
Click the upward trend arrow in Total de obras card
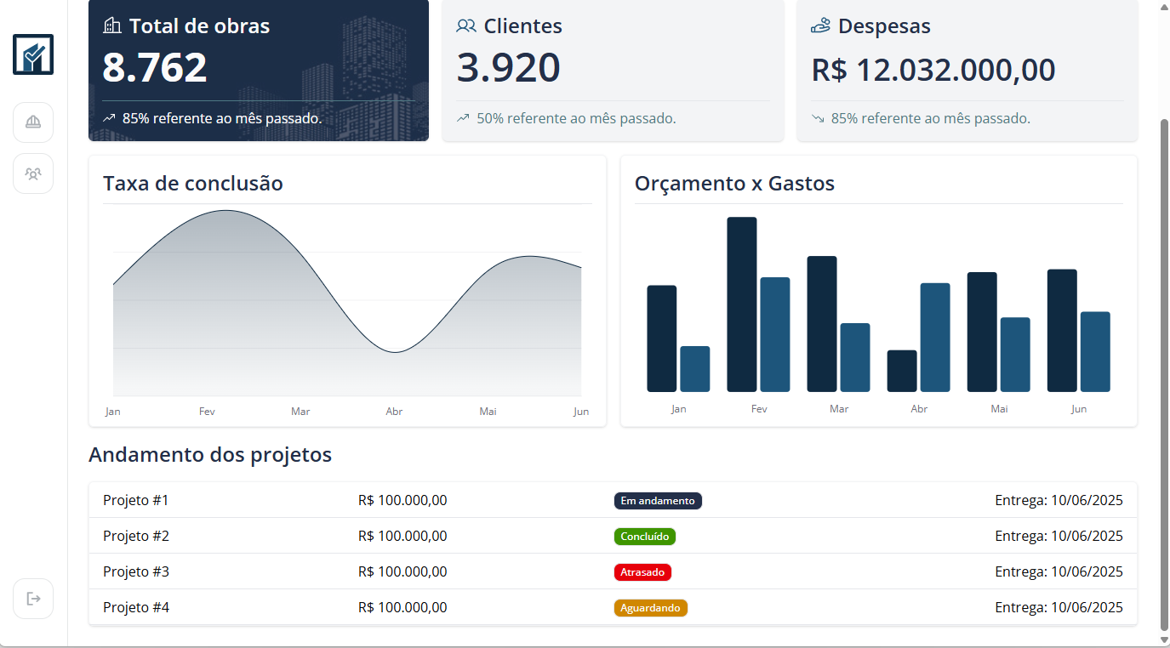109,118
